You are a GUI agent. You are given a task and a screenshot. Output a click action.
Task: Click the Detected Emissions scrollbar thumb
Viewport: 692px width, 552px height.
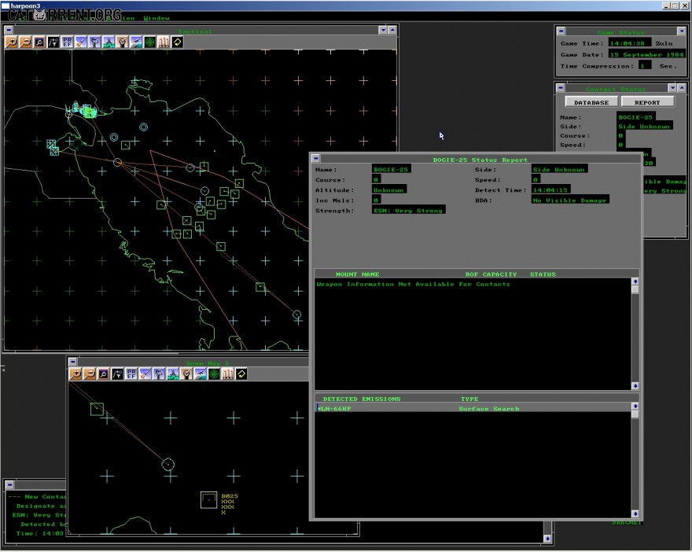(635, 414)
